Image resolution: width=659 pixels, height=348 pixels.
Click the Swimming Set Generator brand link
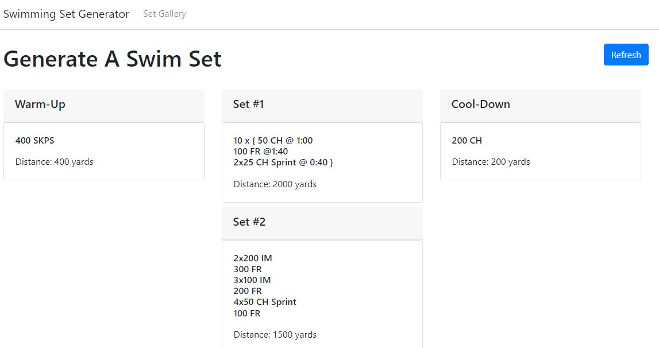tap(67, 14)
